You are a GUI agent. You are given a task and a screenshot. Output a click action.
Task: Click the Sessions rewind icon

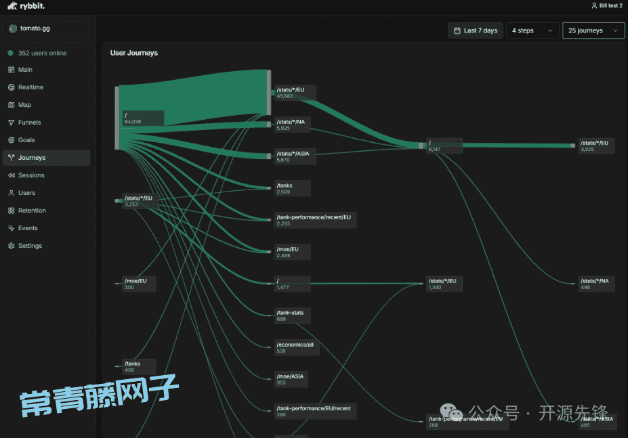coord(11,175)
